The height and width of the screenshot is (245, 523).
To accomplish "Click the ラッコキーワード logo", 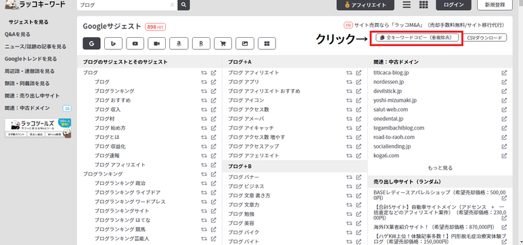I will 35,4.
